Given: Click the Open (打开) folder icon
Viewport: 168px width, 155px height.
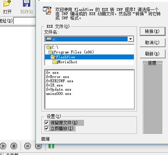Looking at the screenshot, I should [7, 3].
